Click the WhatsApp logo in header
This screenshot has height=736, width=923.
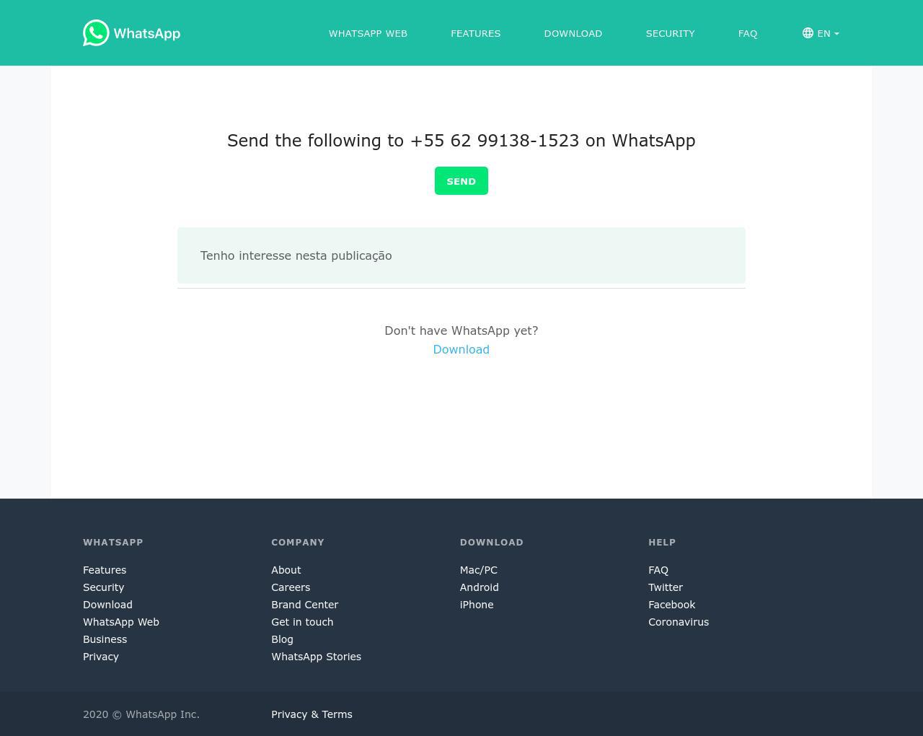tap(131, 33)
